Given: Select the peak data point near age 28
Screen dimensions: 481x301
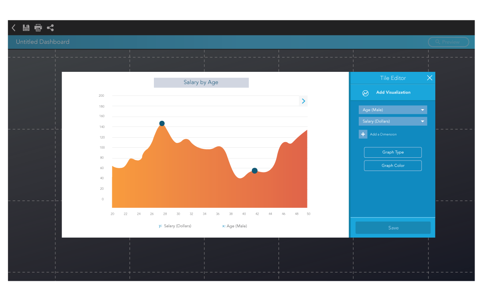Looking at the screenshot, I should point(162,124).
